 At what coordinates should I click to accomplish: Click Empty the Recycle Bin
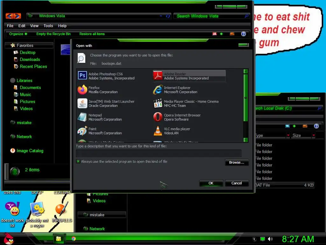pos(53,34)
